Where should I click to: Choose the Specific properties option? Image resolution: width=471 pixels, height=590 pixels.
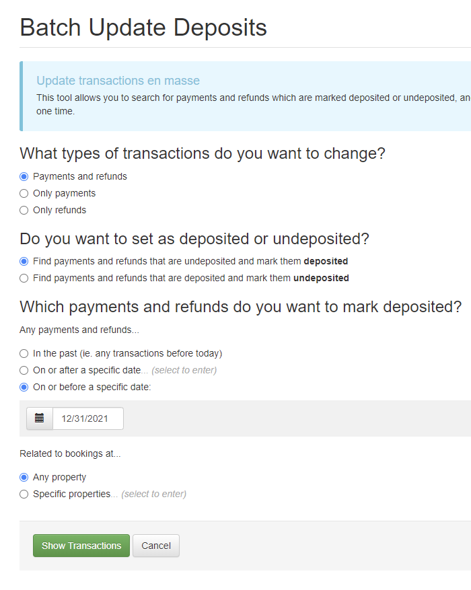pos(24,494)
